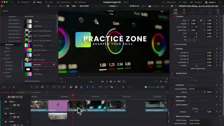224x126 pixels.
Task: Add a new timeline tab with plus
Action: (x=47, y=92)
